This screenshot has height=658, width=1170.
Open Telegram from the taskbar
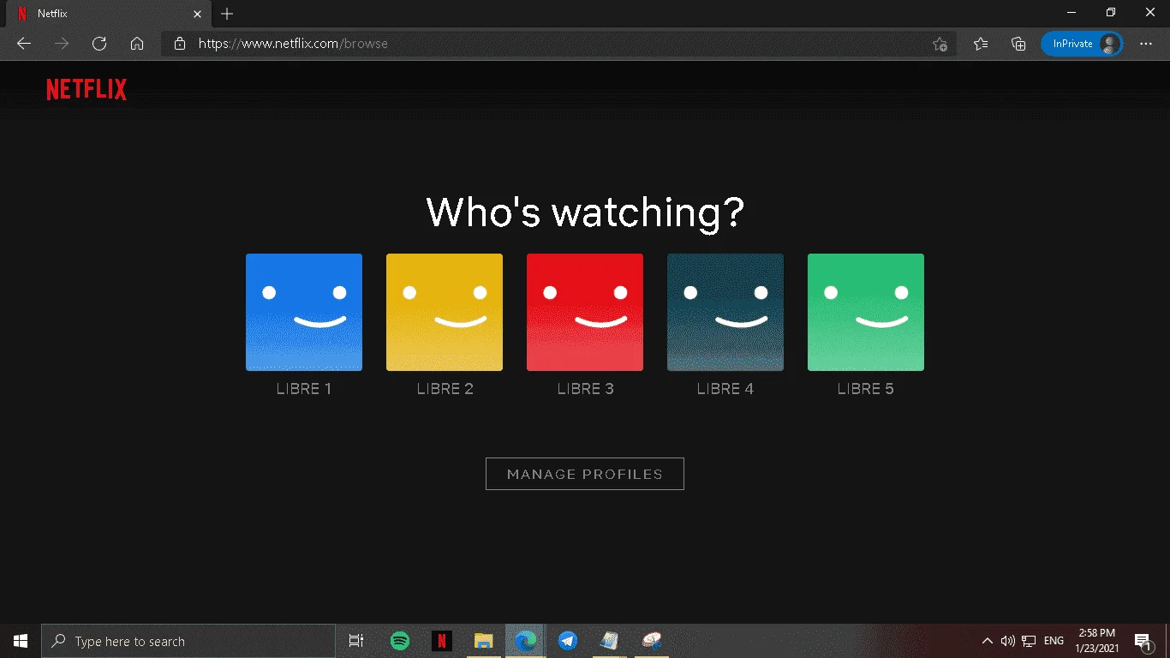click(567, 641)
